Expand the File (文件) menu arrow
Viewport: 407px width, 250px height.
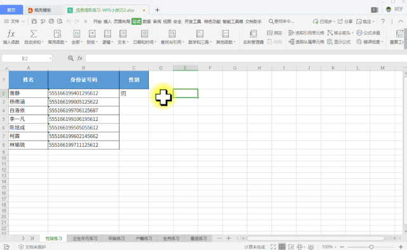[x=23, y=21]
